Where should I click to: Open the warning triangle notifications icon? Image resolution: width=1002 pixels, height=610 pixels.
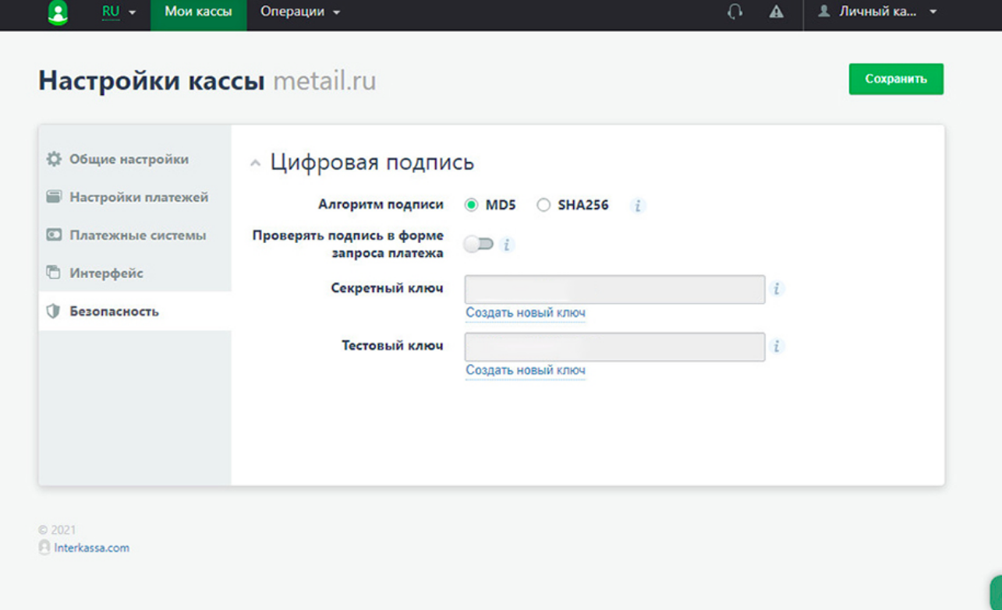(776, 12)
